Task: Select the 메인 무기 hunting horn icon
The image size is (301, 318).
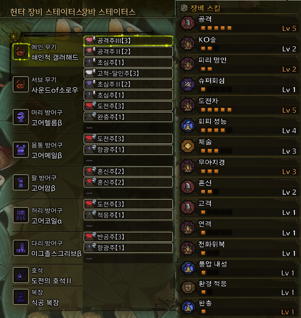Action: coord(21,52)
